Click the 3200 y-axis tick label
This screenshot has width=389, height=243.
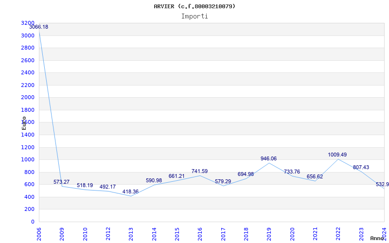(x=28, y=23)
